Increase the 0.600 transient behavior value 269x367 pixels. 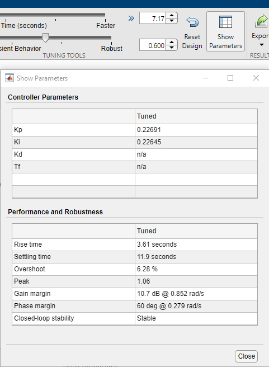pos(172,43)
